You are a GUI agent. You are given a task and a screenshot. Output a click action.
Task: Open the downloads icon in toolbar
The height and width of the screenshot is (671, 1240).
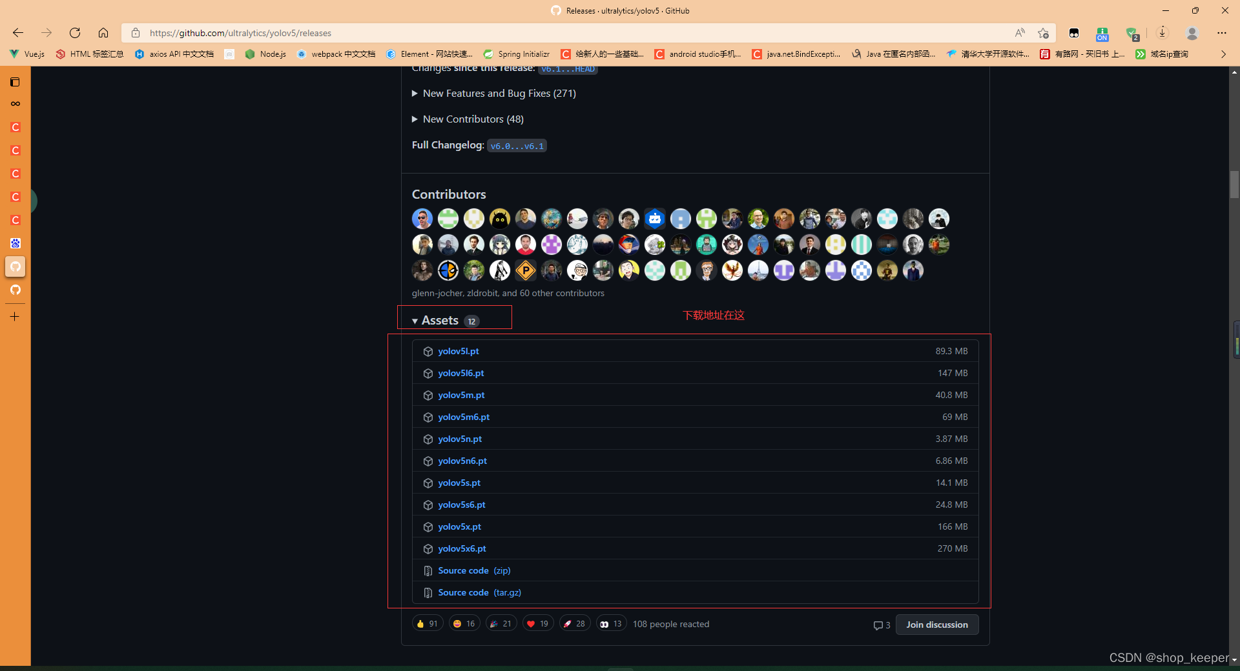(x=1162, y=33)
